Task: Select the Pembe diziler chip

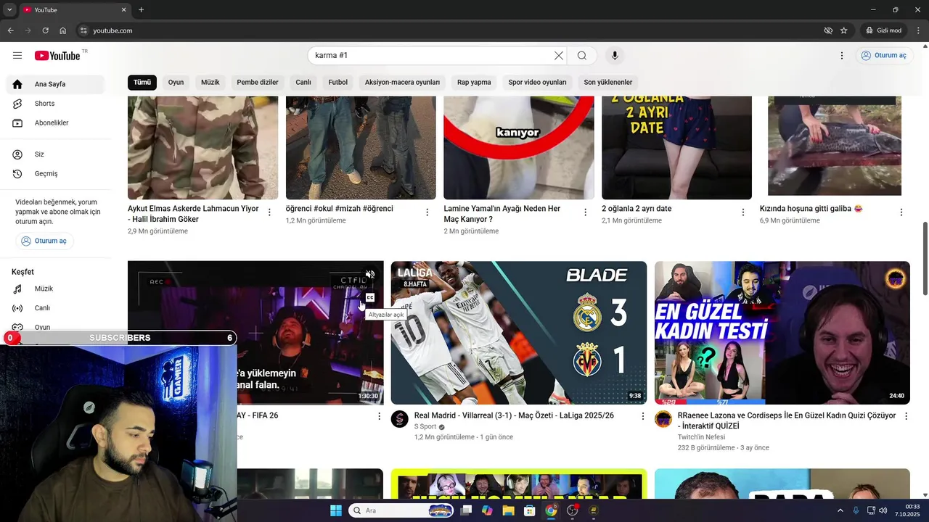Action: tap(258, 83)
